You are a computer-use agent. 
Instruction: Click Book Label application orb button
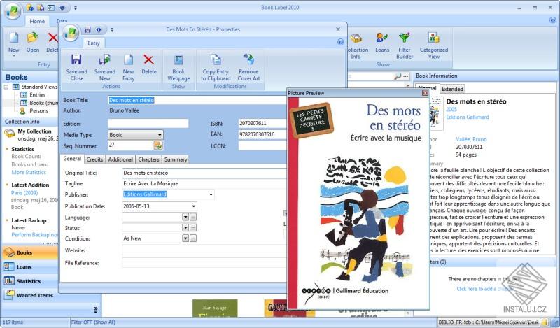click(x=13, y=11)
